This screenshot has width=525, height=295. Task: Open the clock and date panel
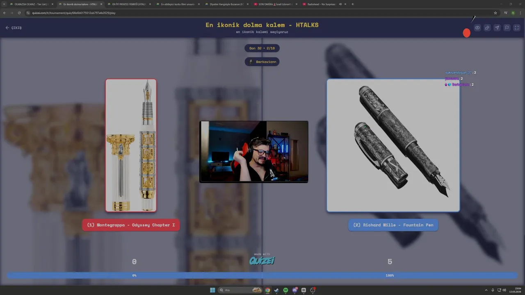[x=516, y=290]
